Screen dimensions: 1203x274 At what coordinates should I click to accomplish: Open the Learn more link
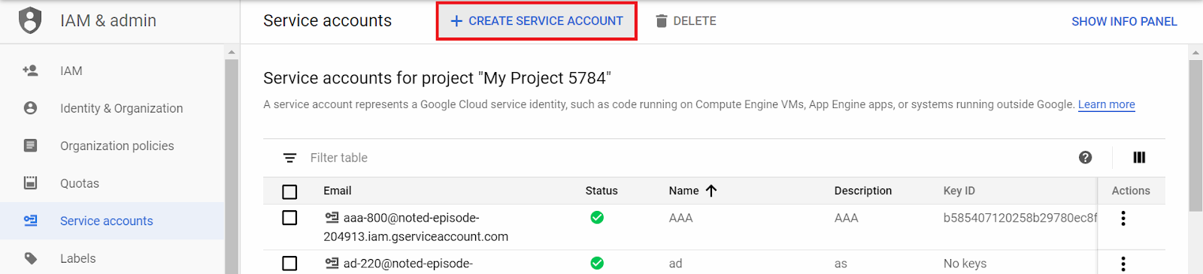tap(1107, 104)
